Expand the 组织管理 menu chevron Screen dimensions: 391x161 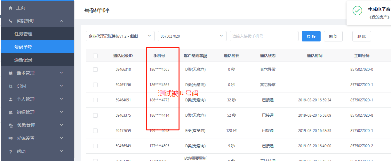(61, 112)
